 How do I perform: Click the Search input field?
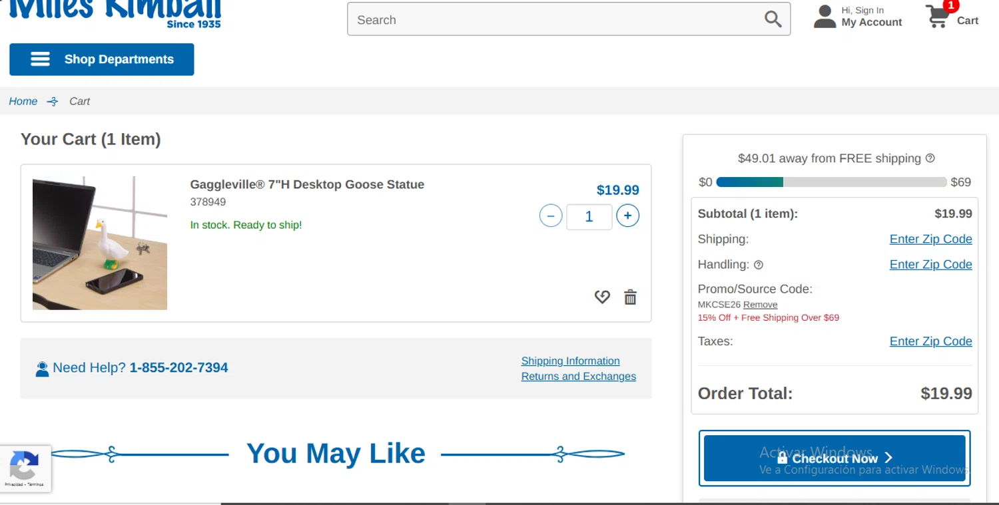(x=556, y=19)
